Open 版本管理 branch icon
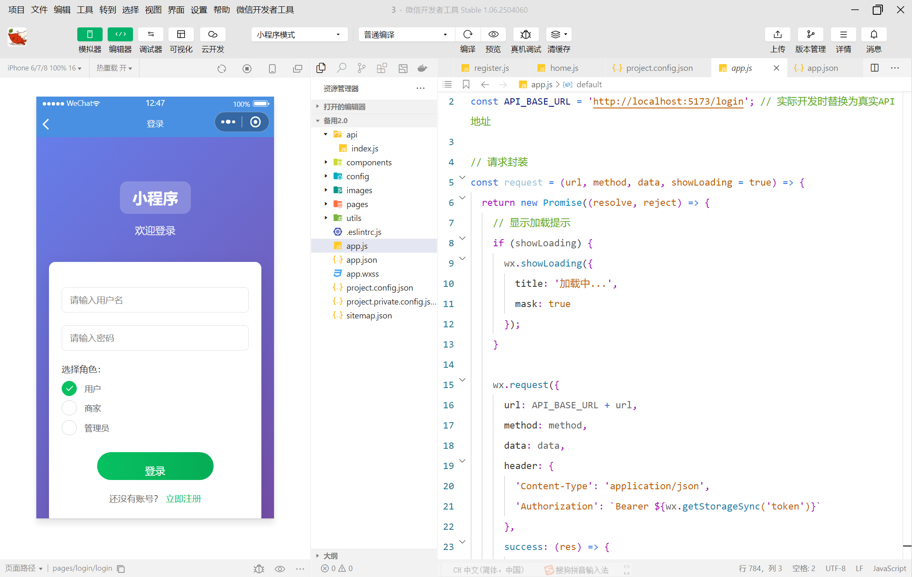The height and width of the screenshot is (577, 912). 810,35
